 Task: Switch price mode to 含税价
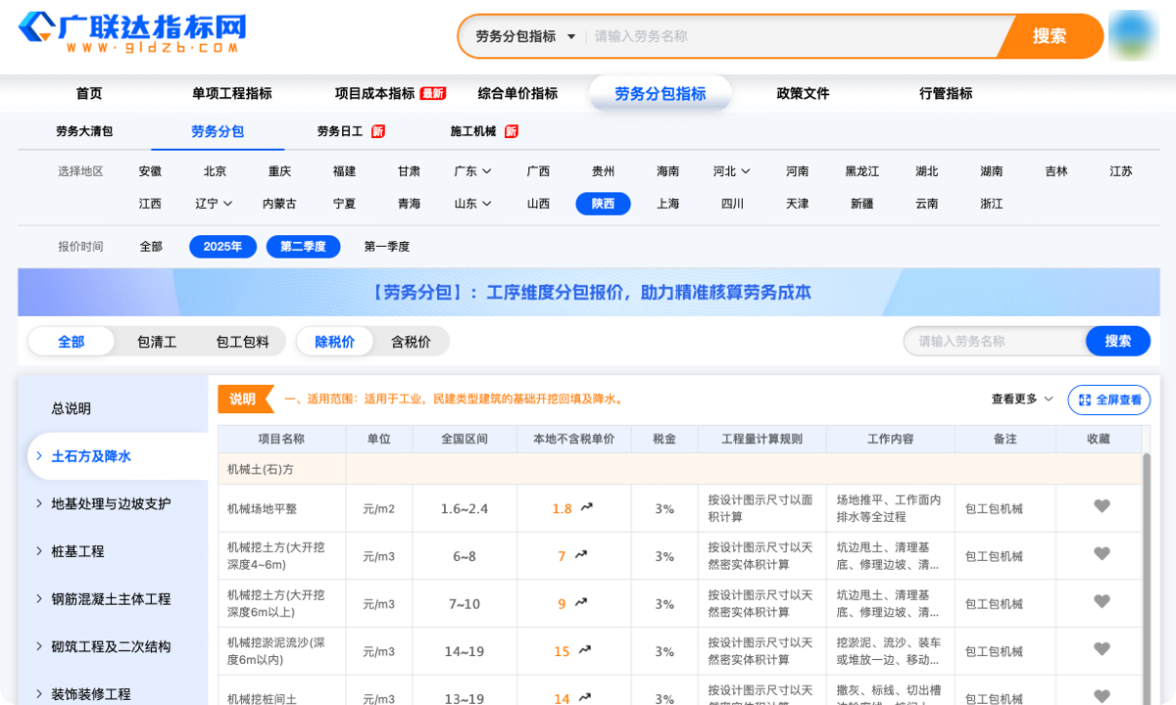(x=411, y=342)
